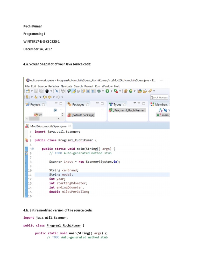Open the dropdown arrow next to Debug icon

point(103,91)
